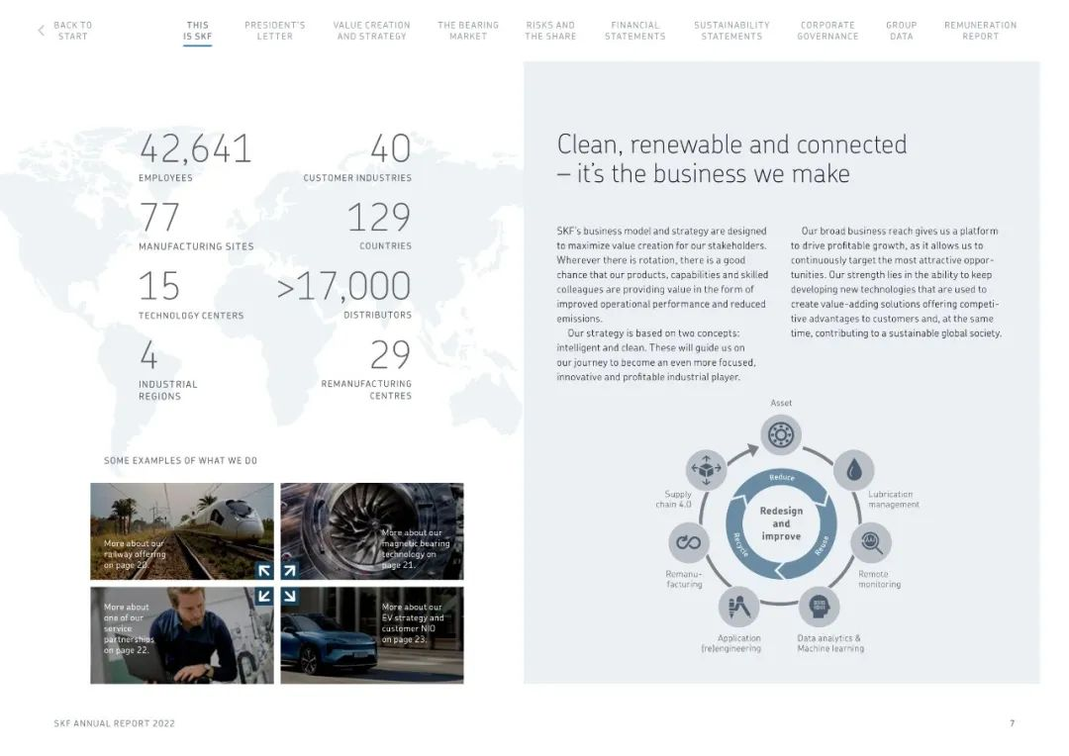Click arrow icon on EV strategy image

(x=289, y=596)
